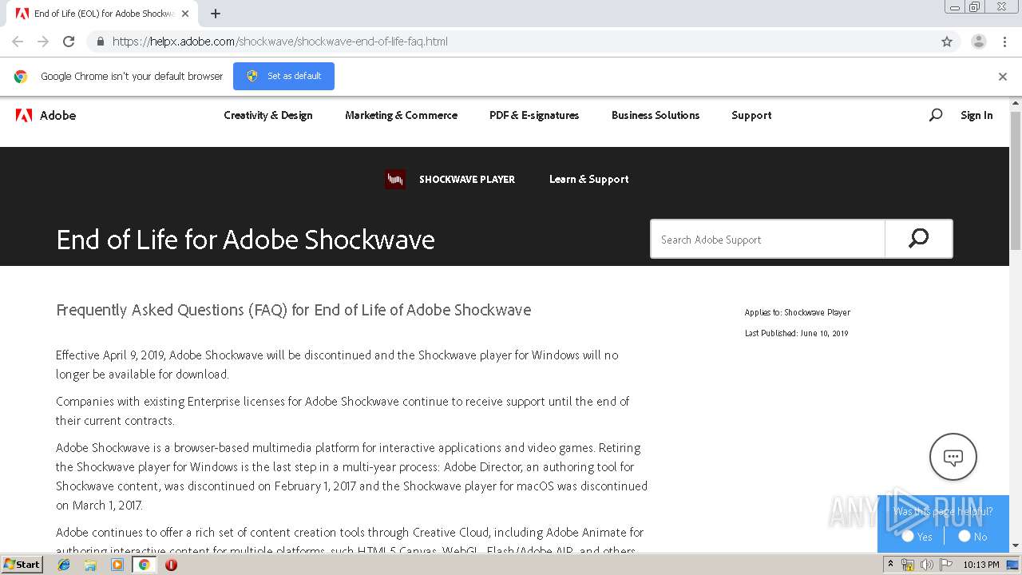Open Marketing & Commerce menu

tap(401, 115)
